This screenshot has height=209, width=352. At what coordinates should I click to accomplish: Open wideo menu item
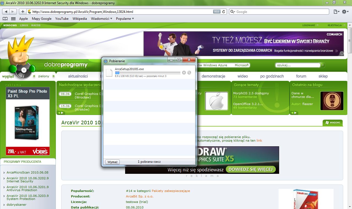pos(243,76)
